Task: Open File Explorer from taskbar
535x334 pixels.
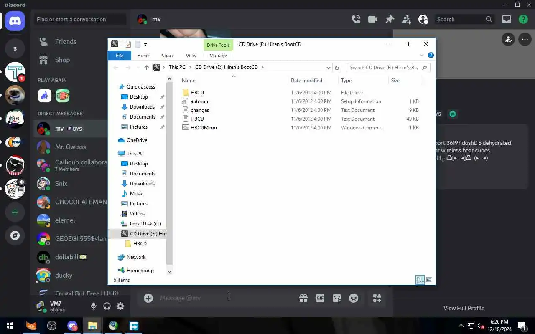Action: (92, 326)
